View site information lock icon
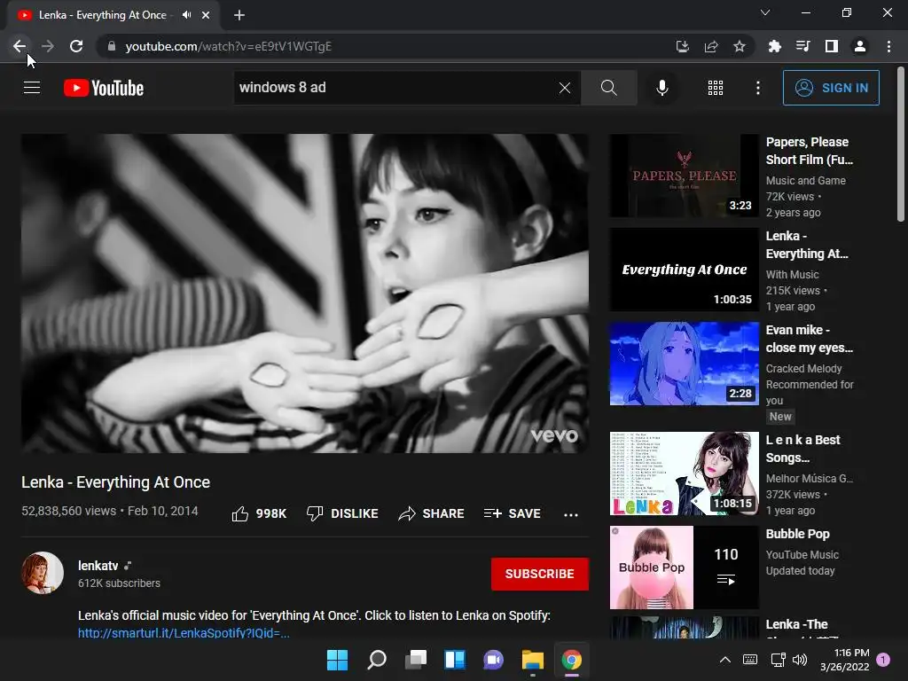The image size is (908, 681). 112,46
